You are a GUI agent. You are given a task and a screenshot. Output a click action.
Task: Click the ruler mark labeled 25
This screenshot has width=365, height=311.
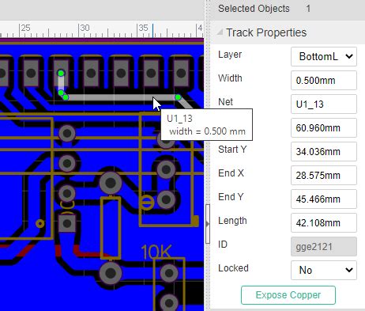click(25, 28)
